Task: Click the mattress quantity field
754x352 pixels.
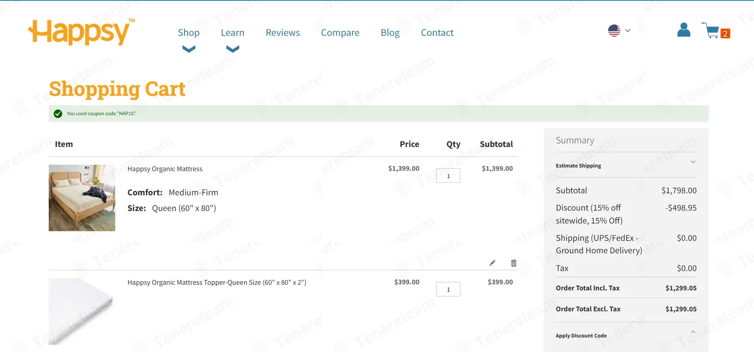Action: coord(448,176)
